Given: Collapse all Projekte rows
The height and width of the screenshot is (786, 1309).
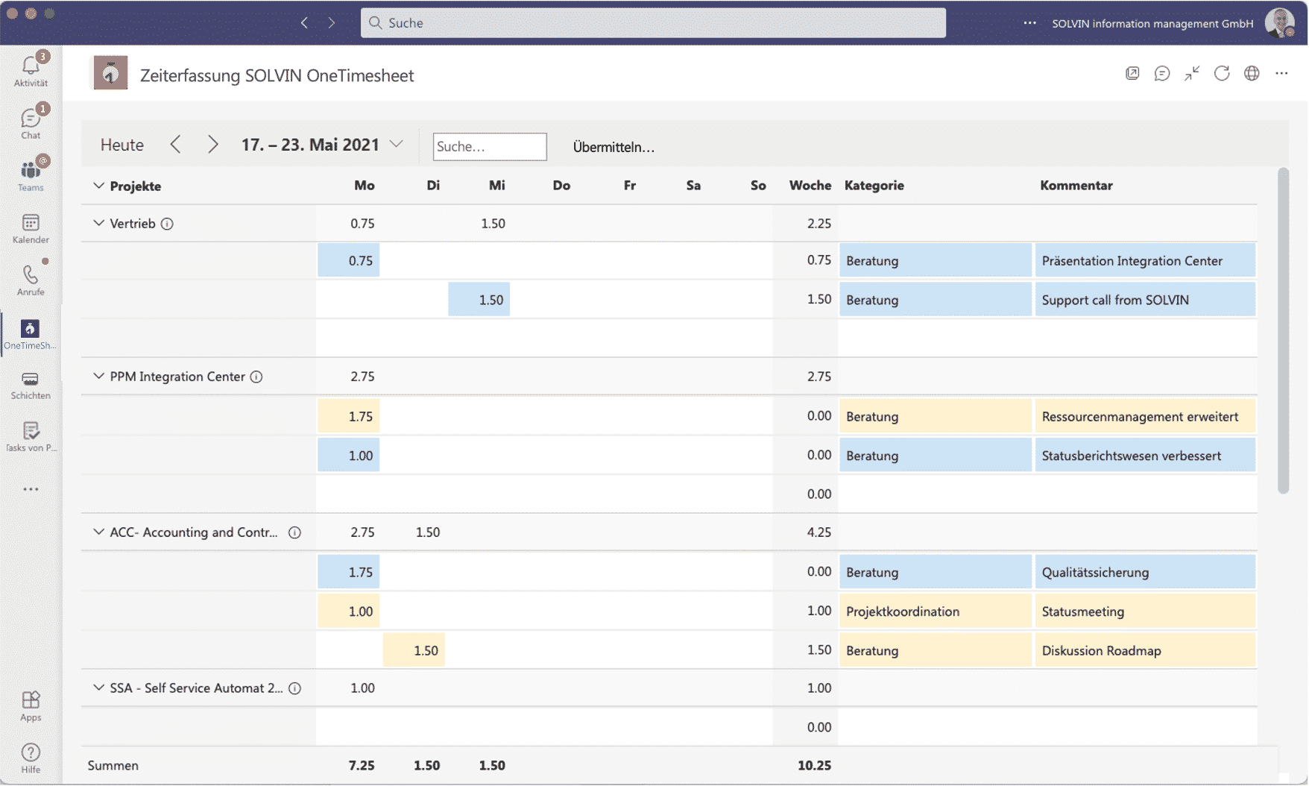Looking at the screenshot, I should tap(98, 186).
